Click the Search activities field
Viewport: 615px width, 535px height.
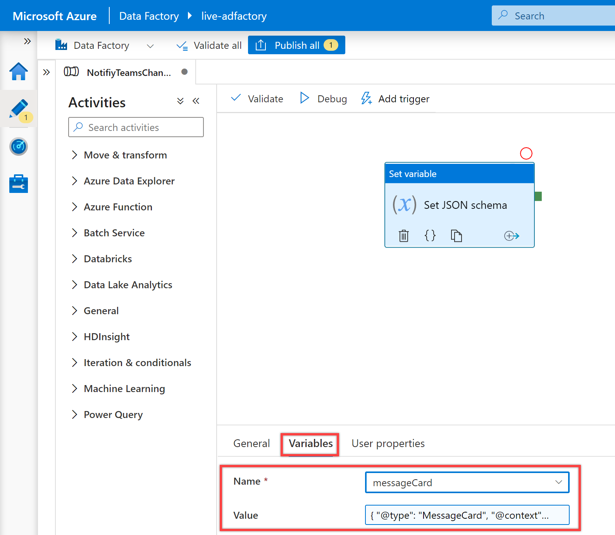[136, 127]
